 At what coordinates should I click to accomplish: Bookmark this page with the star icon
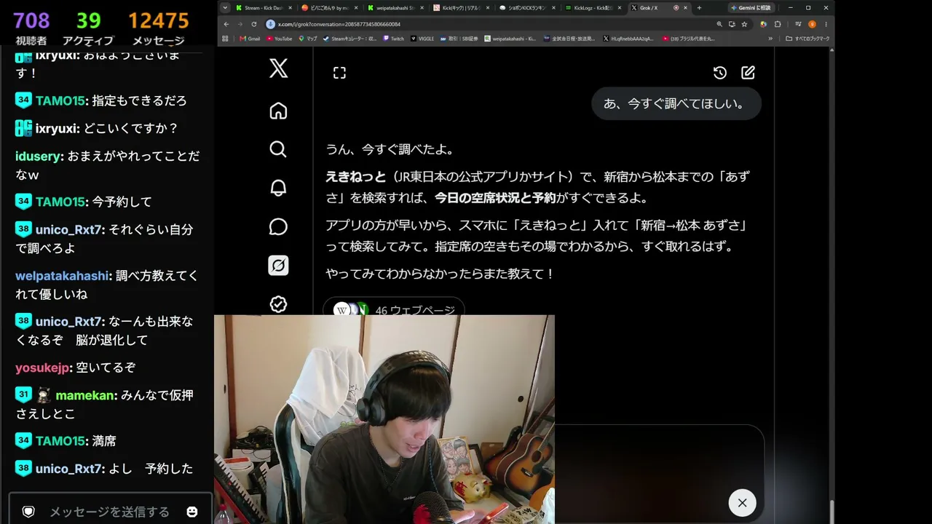click(744, 24)
